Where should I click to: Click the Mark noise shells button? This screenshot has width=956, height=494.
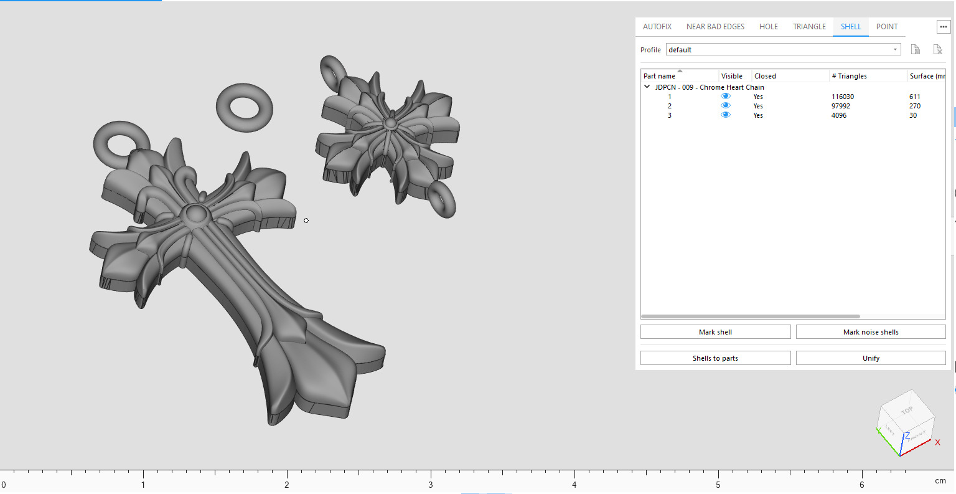pyautogui.click(x=871, y=332)
